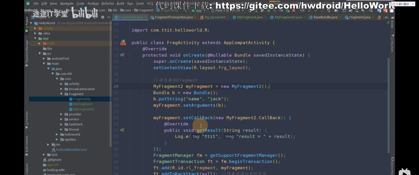Viewport: 419px width, 175px height.
Task: Open Project panel settings gear icon
Action: coord(102,17)
